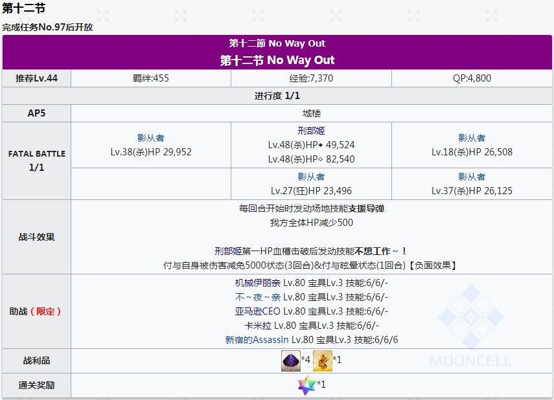
Task: Open the 影从者 link above Lv.37(杀)
Action: coord(472,177)
